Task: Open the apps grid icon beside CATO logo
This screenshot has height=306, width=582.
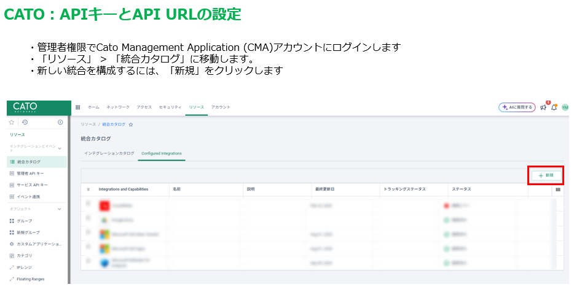Action: coord(77,107)
